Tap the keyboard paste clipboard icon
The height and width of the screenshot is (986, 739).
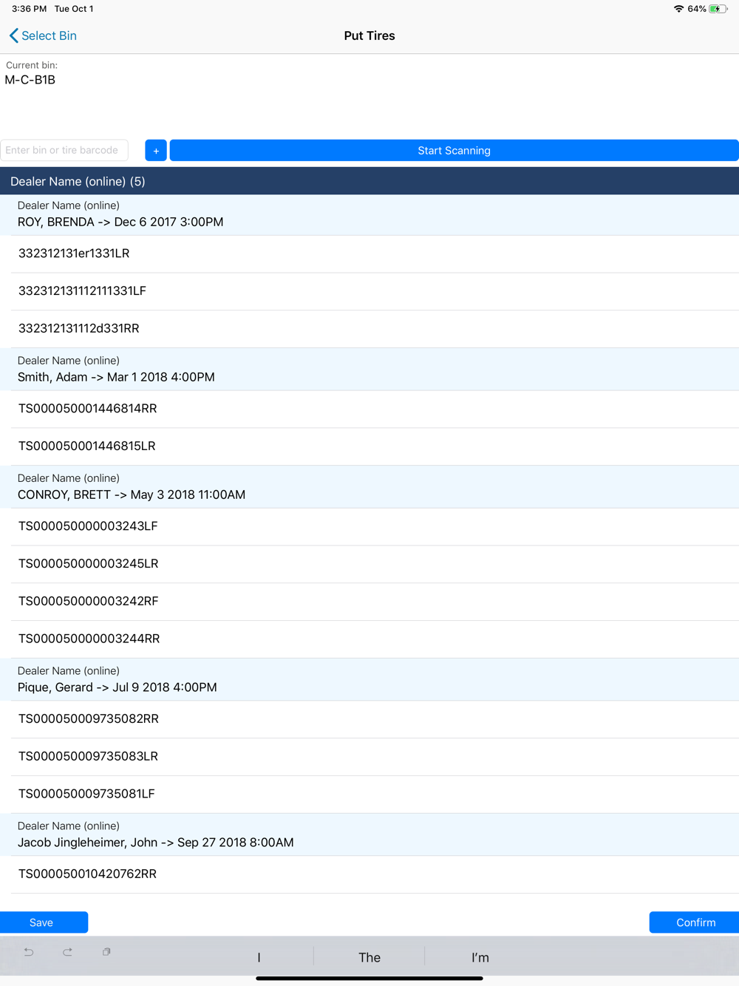pos(106,952)
